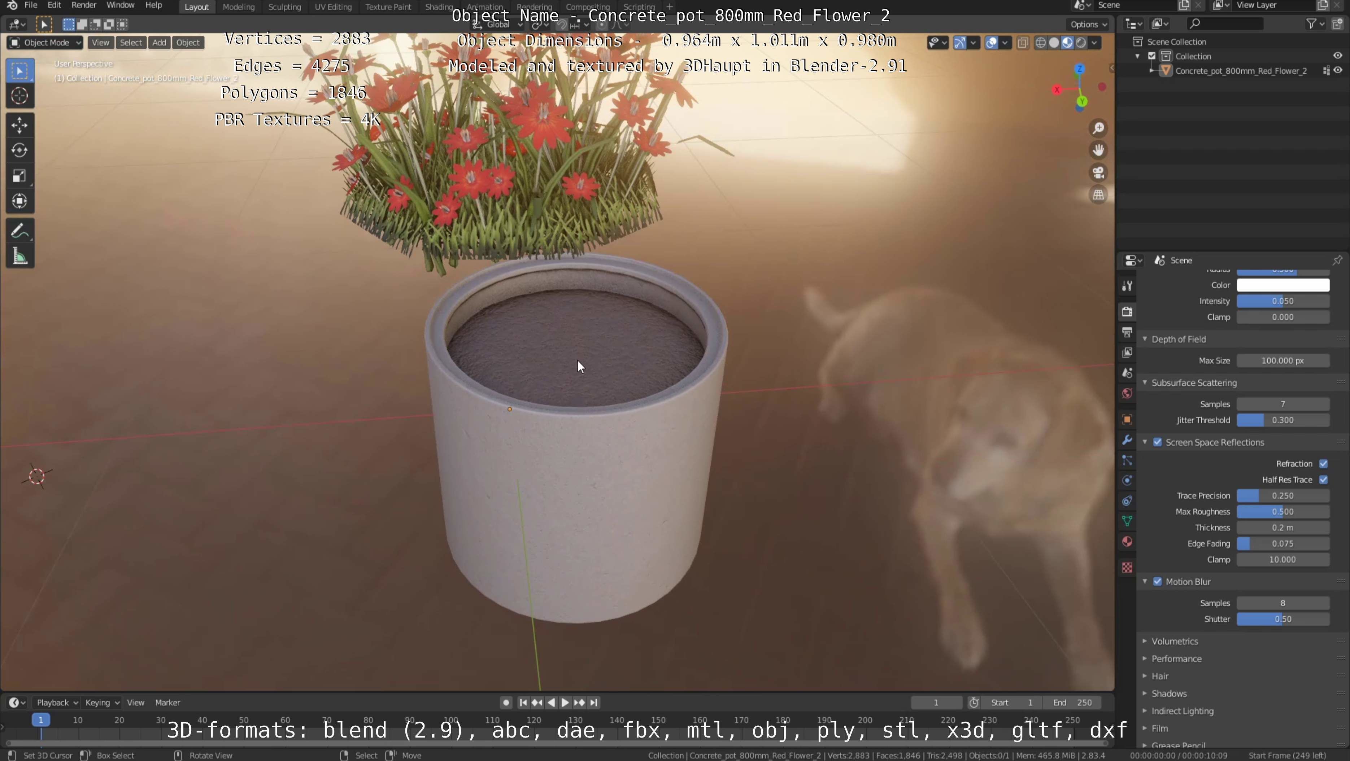Switch to the UV Editing workspace tab
The width and height of the screenshot is (1350, 761).
[333, 7]
